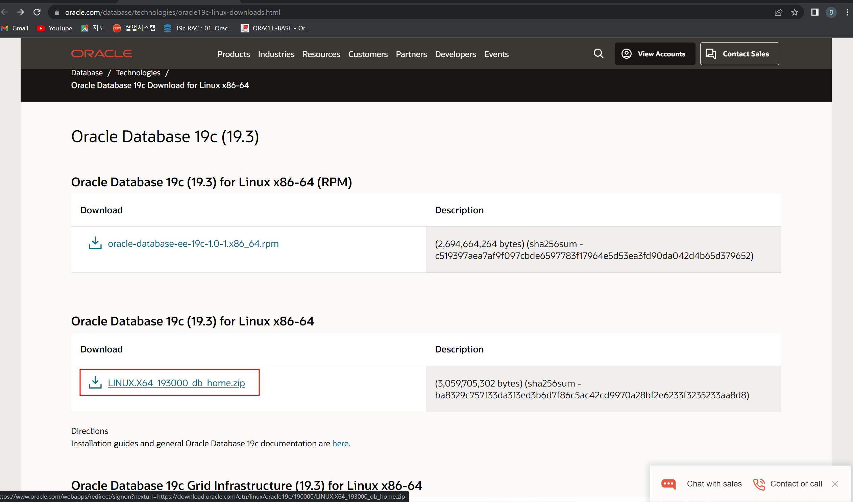Open the Chrome three-dot menu
This screenshot has width=853, height=502.
[847, 12]
